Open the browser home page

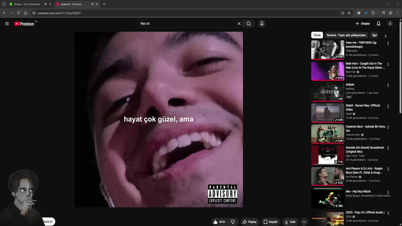[x=25, y=13]
